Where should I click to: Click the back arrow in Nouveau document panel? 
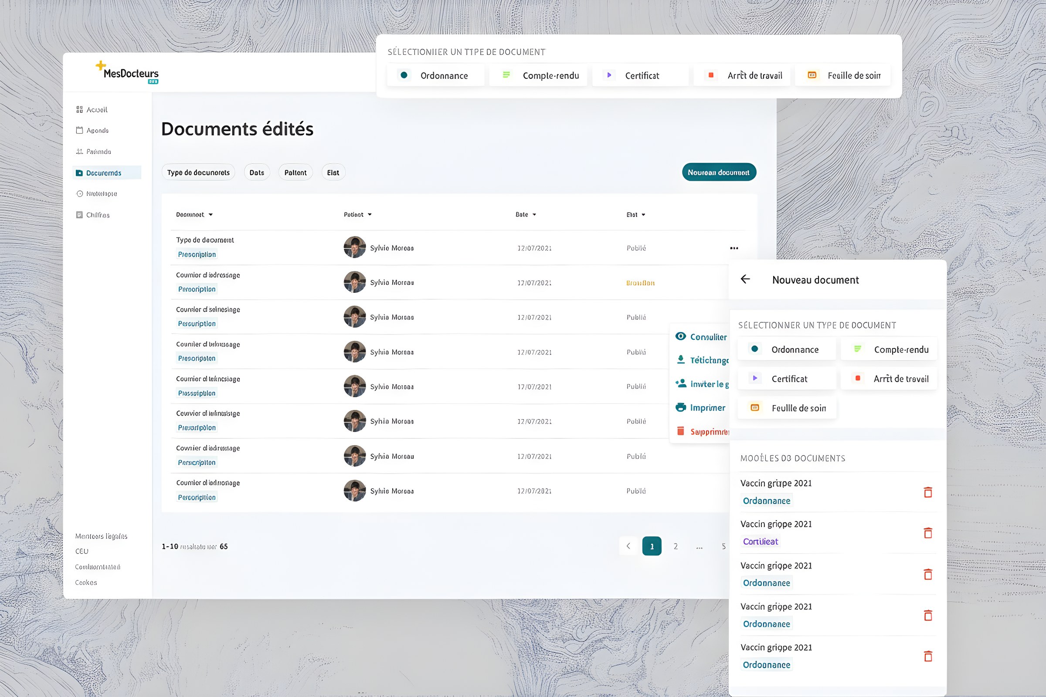click(x=745, y=279)
